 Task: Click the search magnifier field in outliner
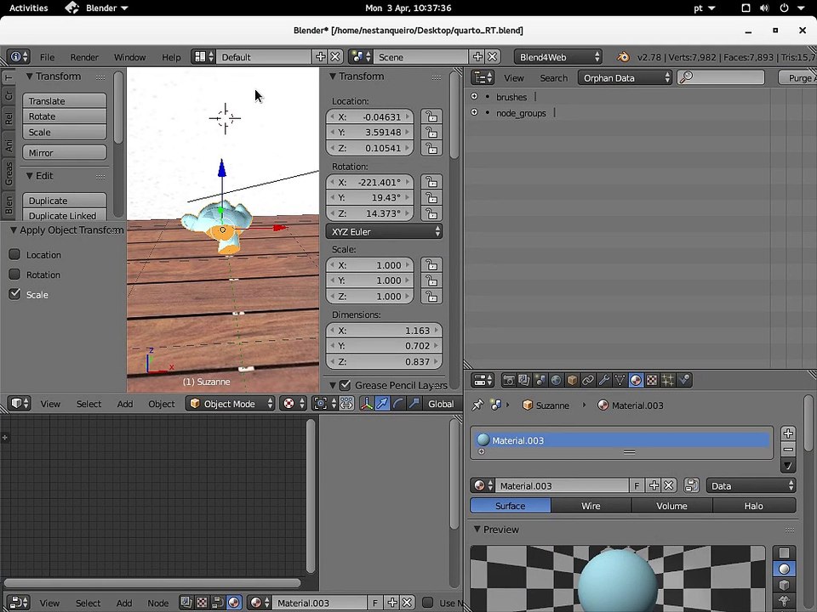pyautogui.click(x=721, y=77)
